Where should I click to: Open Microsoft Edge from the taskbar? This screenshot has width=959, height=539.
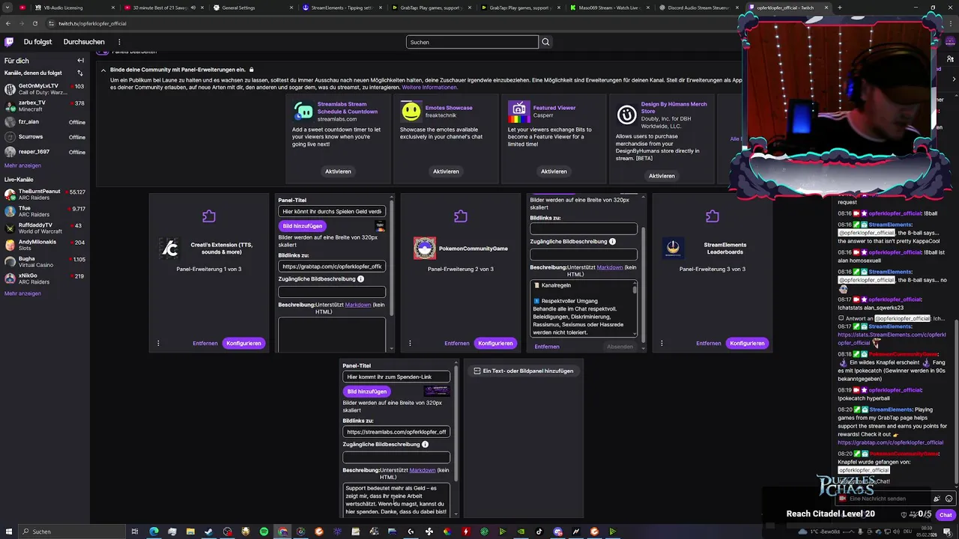coord(154,532)
